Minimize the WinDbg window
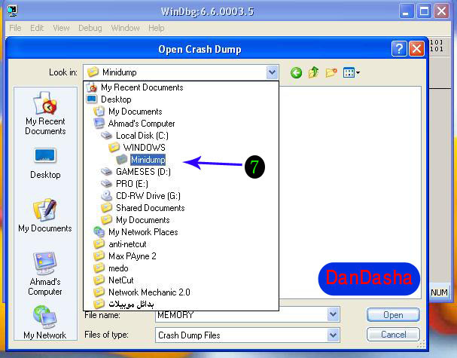Viewport: 457px width, 358px height. point(407,11)
